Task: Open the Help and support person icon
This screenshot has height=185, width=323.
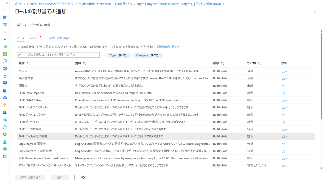Action: point(5,142)
